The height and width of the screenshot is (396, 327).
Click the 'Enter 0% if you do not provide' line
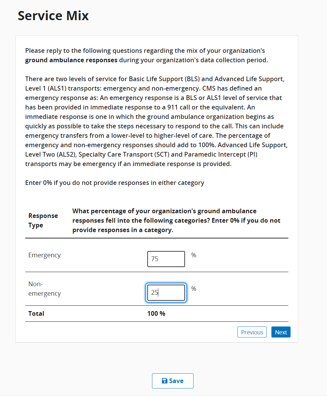click(x=115, y=183)
